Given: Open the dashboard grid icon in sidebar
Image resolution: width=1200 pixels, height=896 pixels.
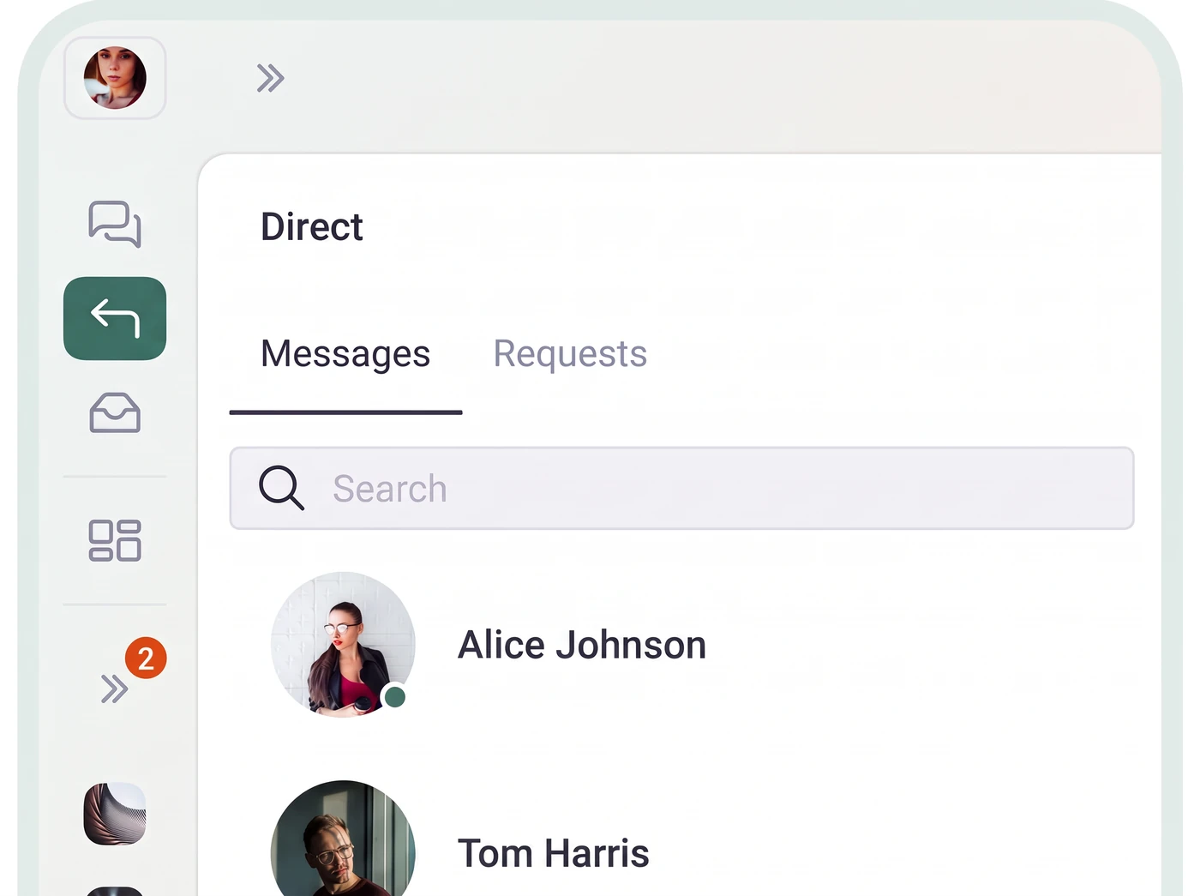Looking at the screenshot, I should 115,540.
